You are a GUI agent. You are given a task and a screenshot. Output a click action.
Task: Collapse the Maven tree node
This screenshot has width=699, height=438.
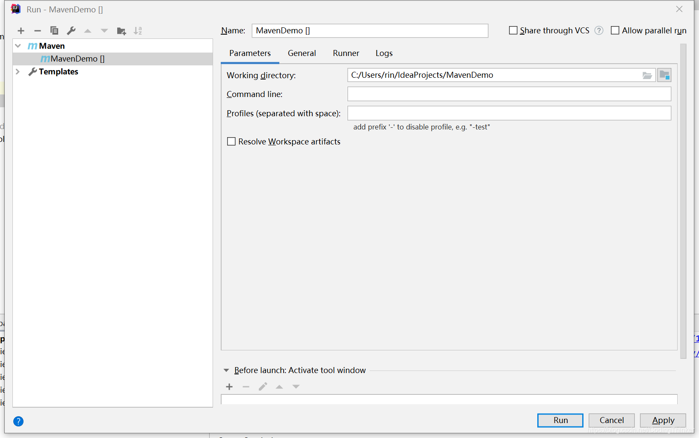pyautogui.click(x=18, y=46)
